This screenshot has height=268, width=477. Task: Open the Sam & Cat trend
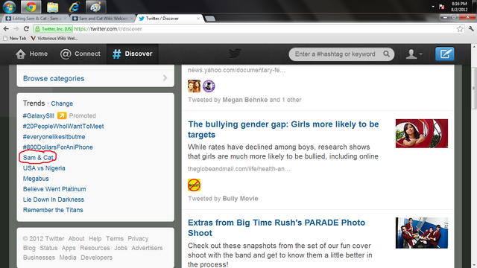tap(38, 158)
